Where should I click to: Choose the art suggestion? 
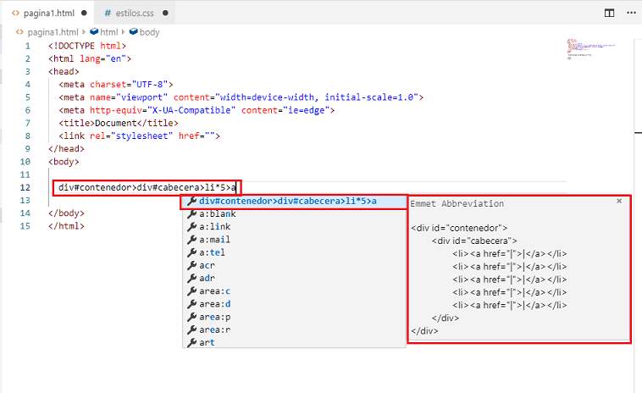point(294,343)
